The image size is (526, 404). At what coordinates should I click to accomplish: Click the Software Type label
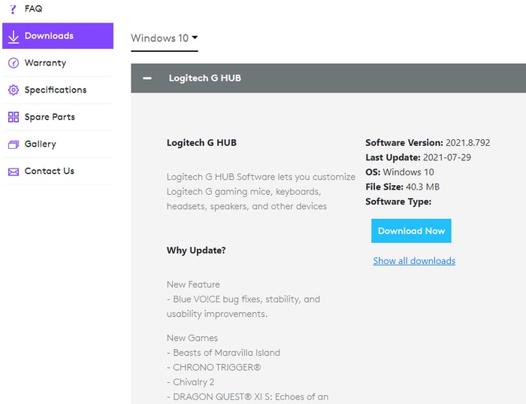point(398,202)
